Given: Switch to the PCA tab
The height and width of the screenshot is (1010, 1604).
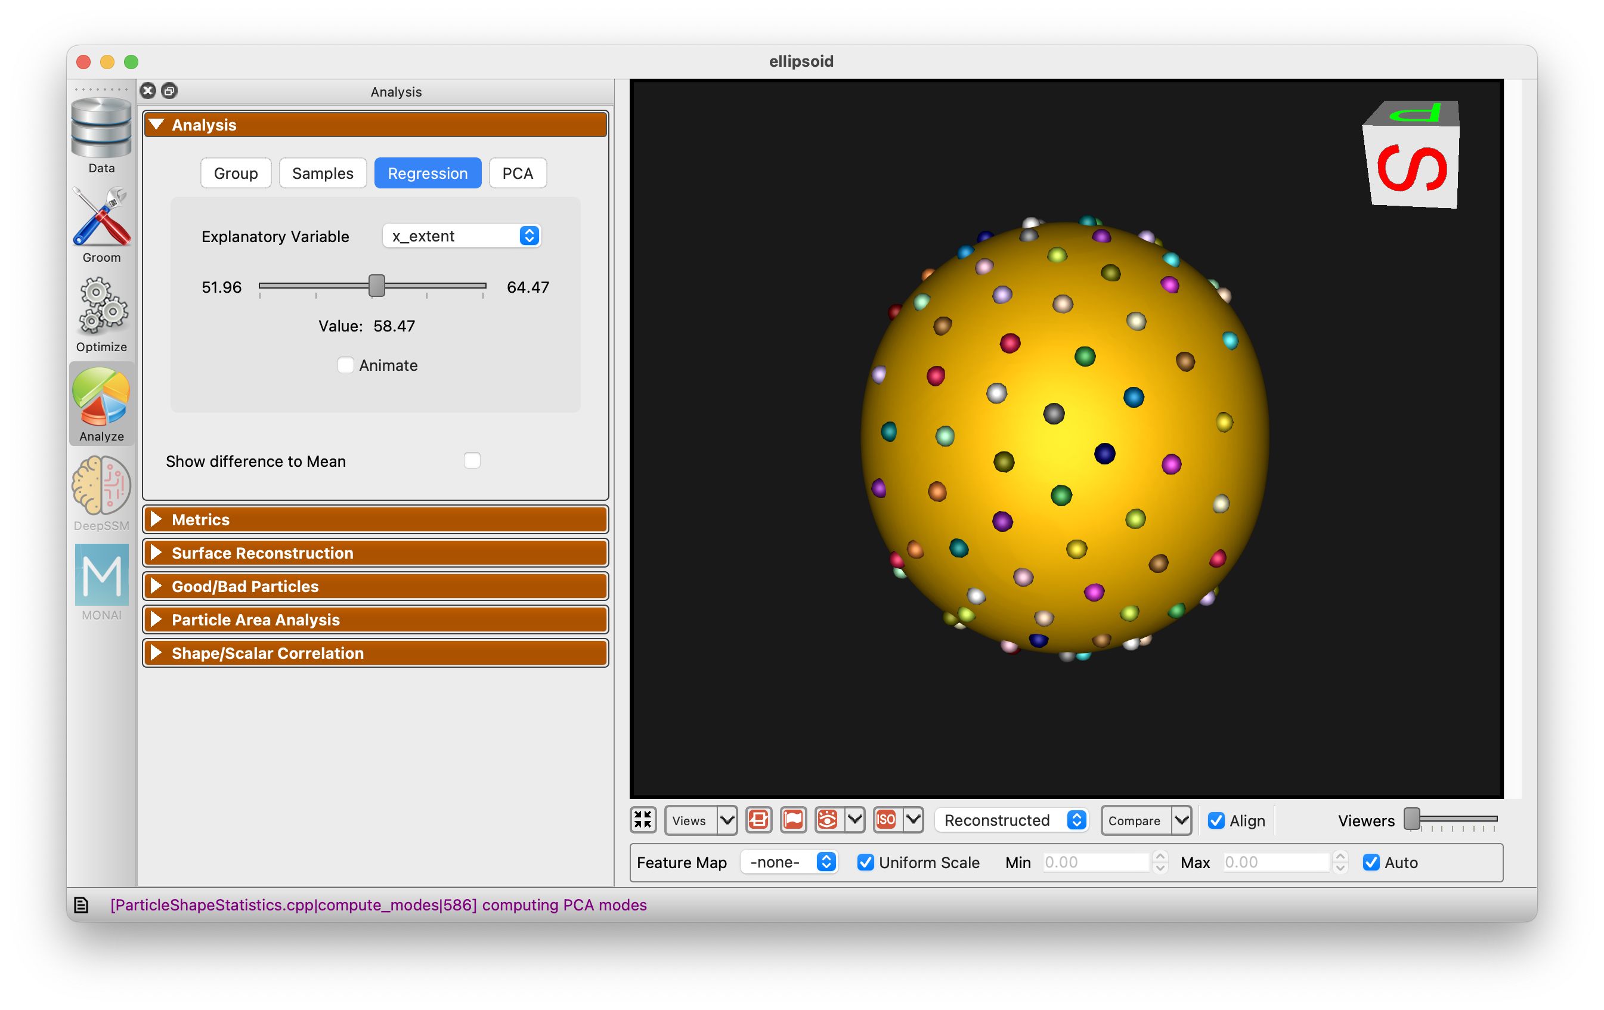Looking at the screenshot, I should [x=518, y=174].
